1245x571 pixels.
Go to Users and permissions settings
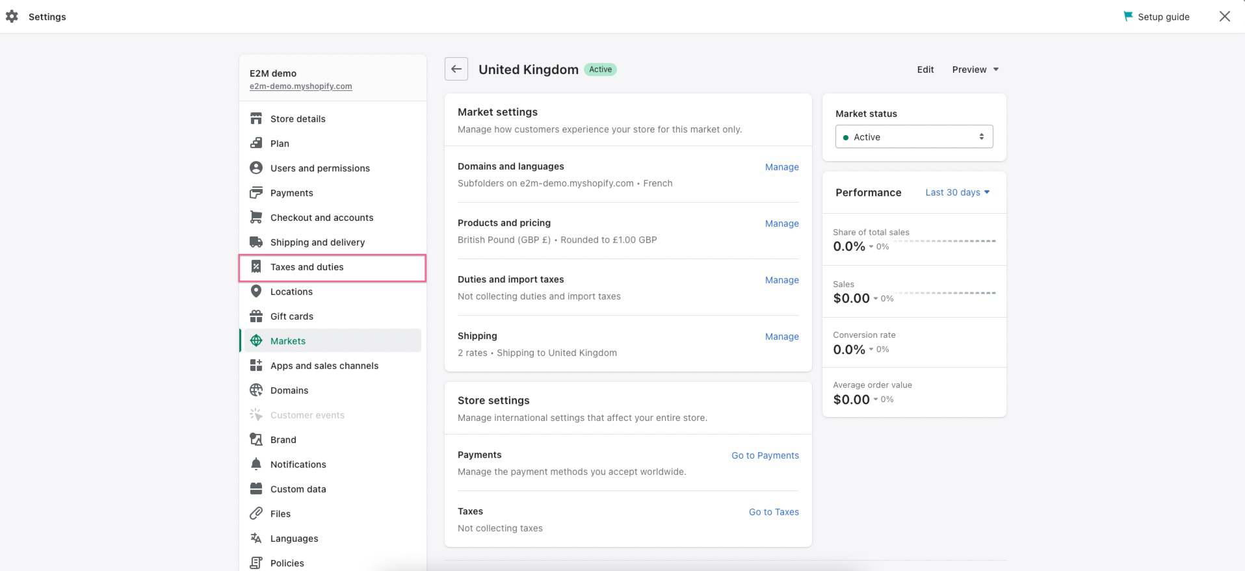[x=320, y=168]
